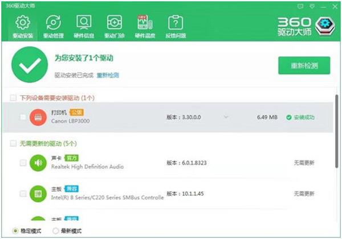Toggle checkbox for 无需更新的驱动 section
Image resolution: width=342 pixels, height=239 pixels.
pos(13,143)
